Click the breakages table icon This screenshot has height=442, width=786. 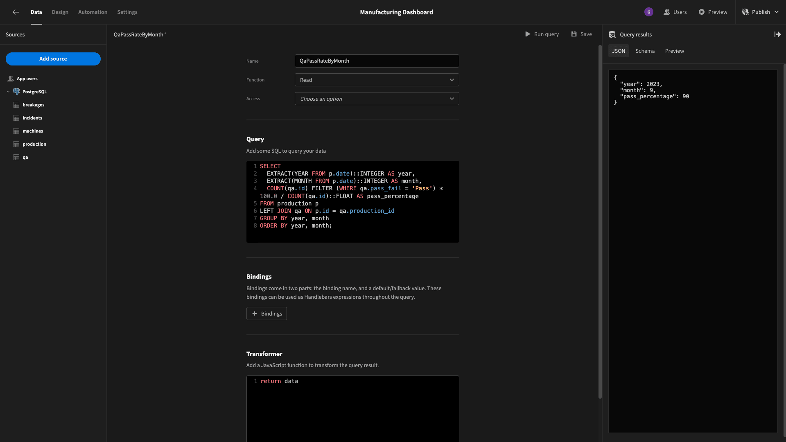pyautogui.click(x=16, y=105)
